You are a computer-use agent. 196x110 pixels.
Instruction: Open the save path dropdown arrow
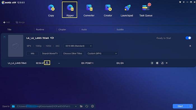click(76, 106)
